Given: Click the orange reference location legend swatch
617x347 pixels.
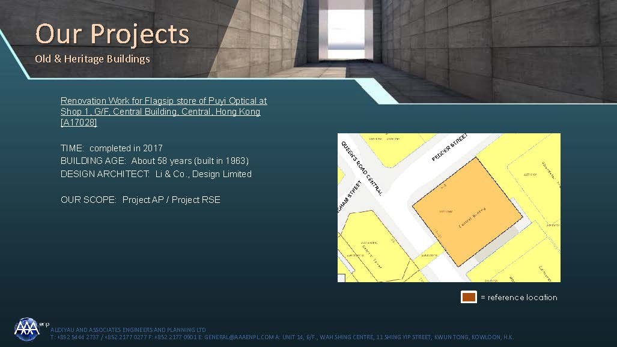Looking at the screenshot, I should (469, 297).
